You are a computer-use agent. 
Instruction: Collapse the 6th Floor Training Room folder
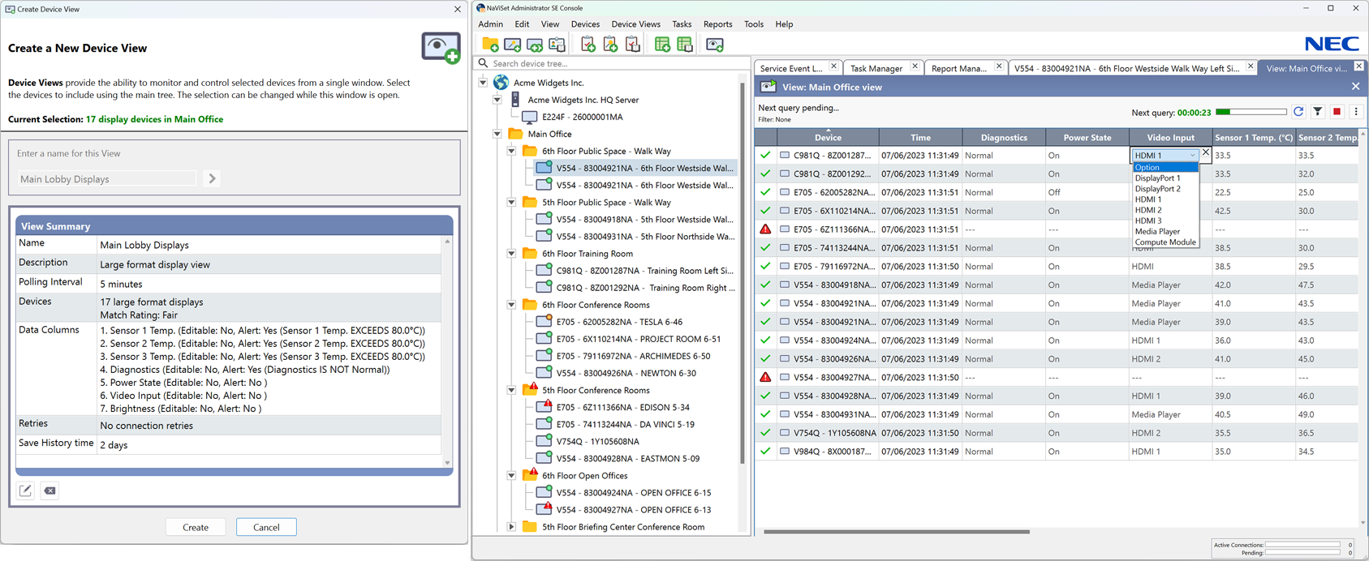[512, 254]
